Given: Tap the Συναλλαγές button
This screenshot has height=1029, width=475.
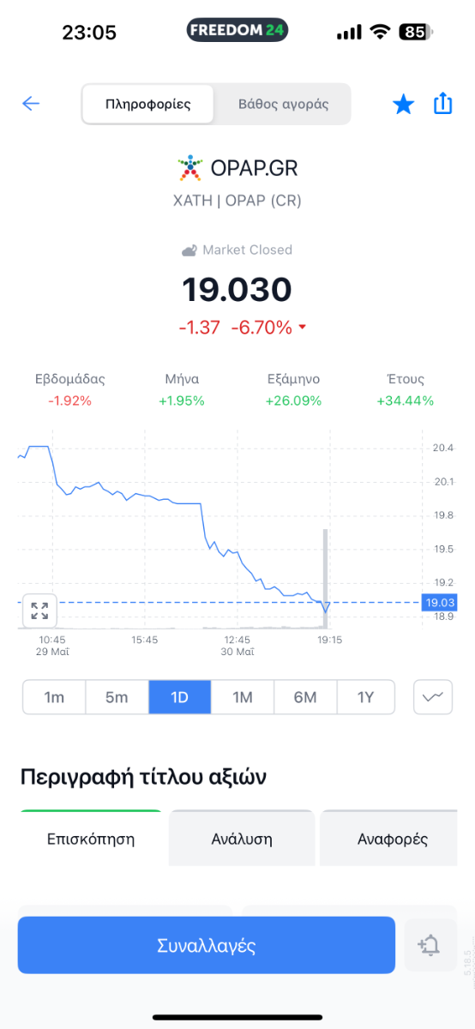Looking at the screenshot, I should tap(207, 946).
